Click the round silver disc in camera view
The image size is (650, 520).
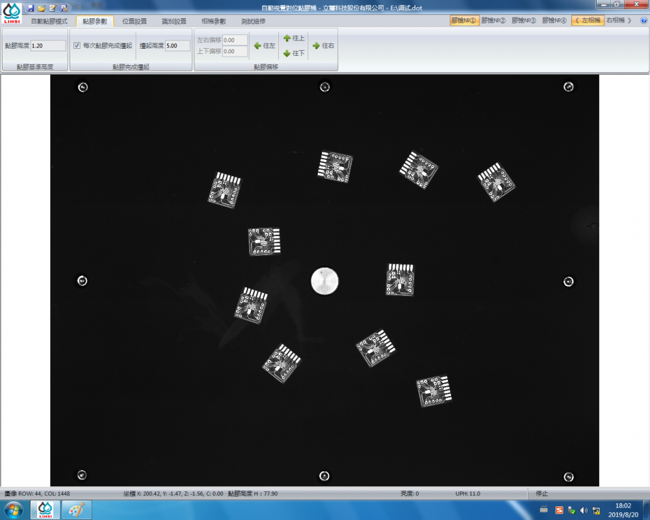click(x=324, y=281)
